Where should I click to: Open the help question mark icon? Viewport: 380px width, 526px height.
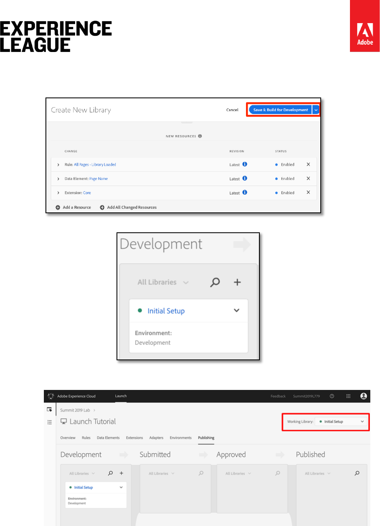pyautogui.click(x=332, y=396)
